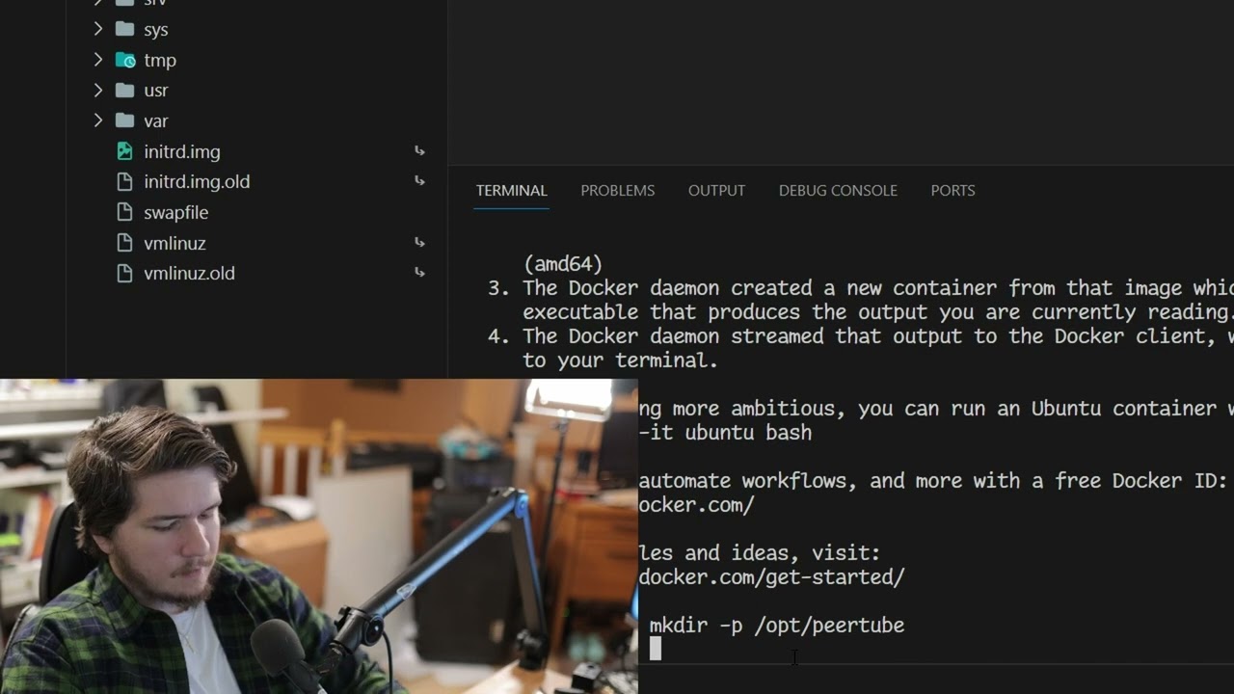This screenshot has height=694, width=1234.
Task: Switch to the PORTS tab
Action: coord(952,191)
